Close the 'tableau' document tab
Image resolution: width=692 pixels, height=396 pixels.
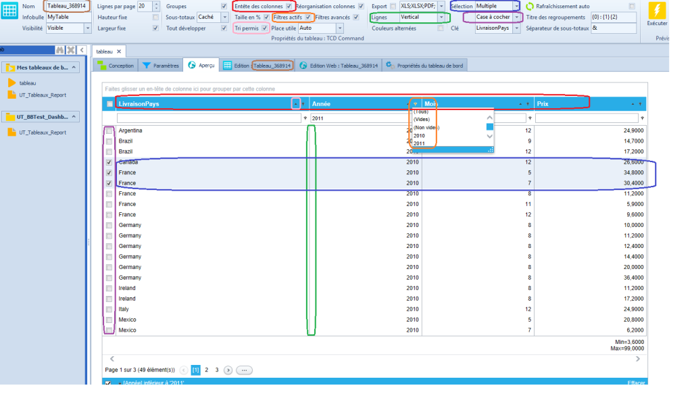point(119,51)
